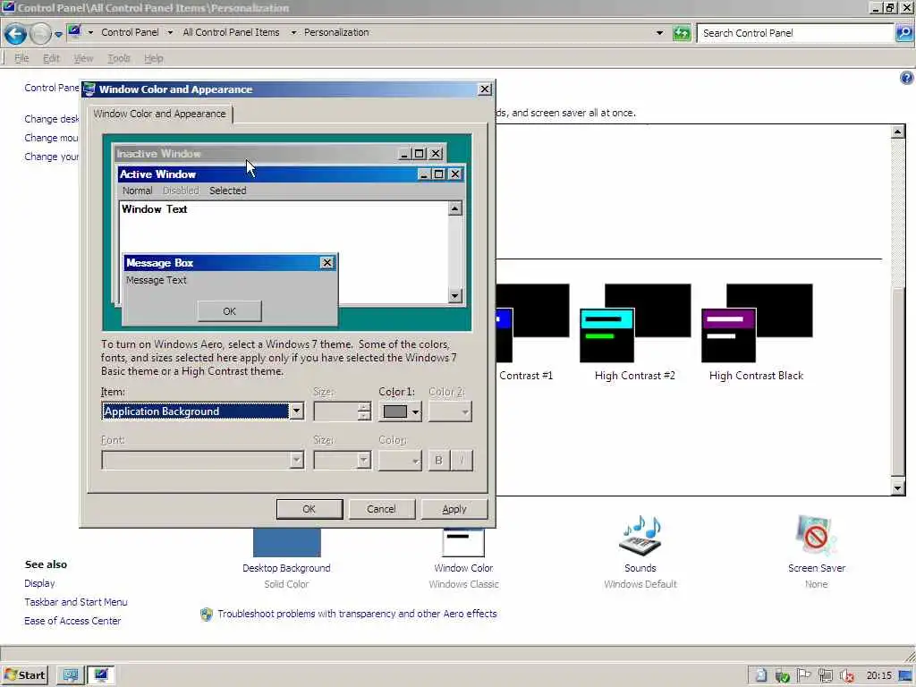Click the Personalization breadcrumb
The height and width of the screenshot is (687, 916).
(336, 32)
